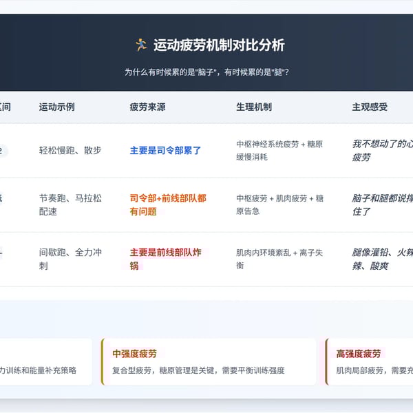This screenshot has width=413, height=413.
Task: Click the cell 肌肉内环境紊乱 + 离子失衡
Action: coord(279,259)
